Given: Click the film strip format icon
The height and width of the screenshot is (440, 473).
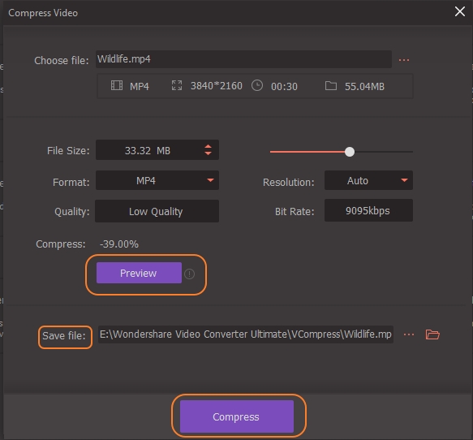Looking at the screenshot, I should (117, 85).
